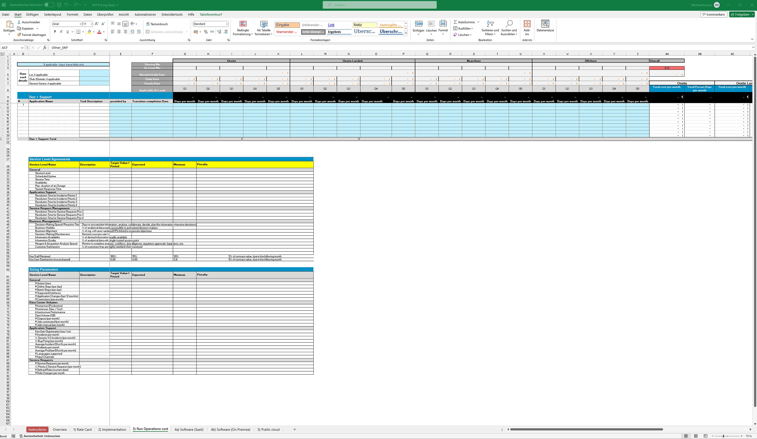Add decimal place icon
This screenshot has height=439, width=757.
[219, 32]
